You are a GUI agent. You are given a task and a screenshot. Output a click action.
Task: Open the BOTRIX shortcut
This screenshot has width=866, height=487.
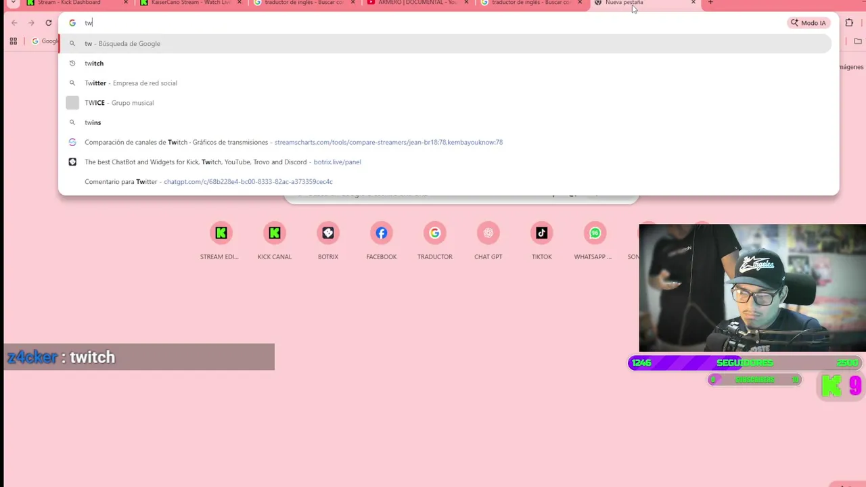click(x=328, y=241)
